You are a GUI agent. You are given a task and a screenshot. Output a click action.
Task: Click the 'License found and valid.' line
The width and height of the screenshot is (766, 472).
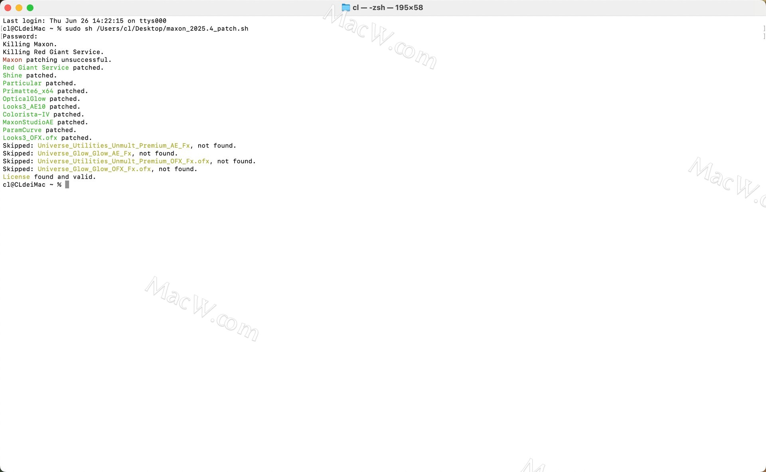49,177
